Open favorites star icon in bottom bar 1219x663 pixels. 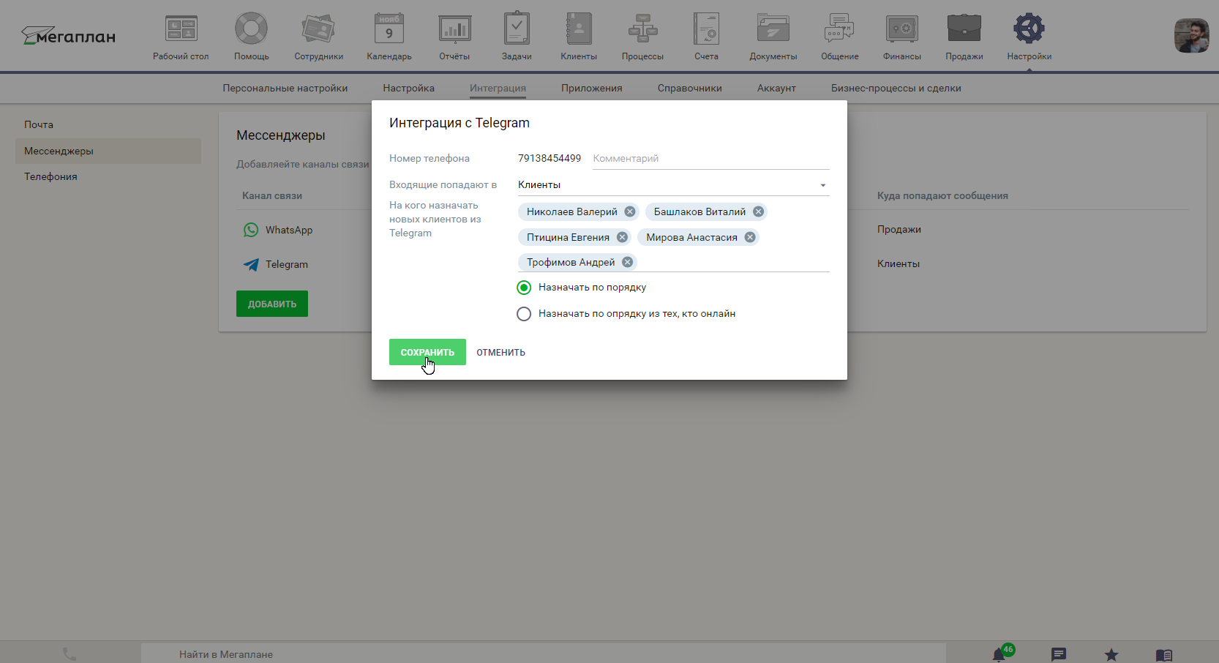pyautogui.click(x=1111, y=654)
